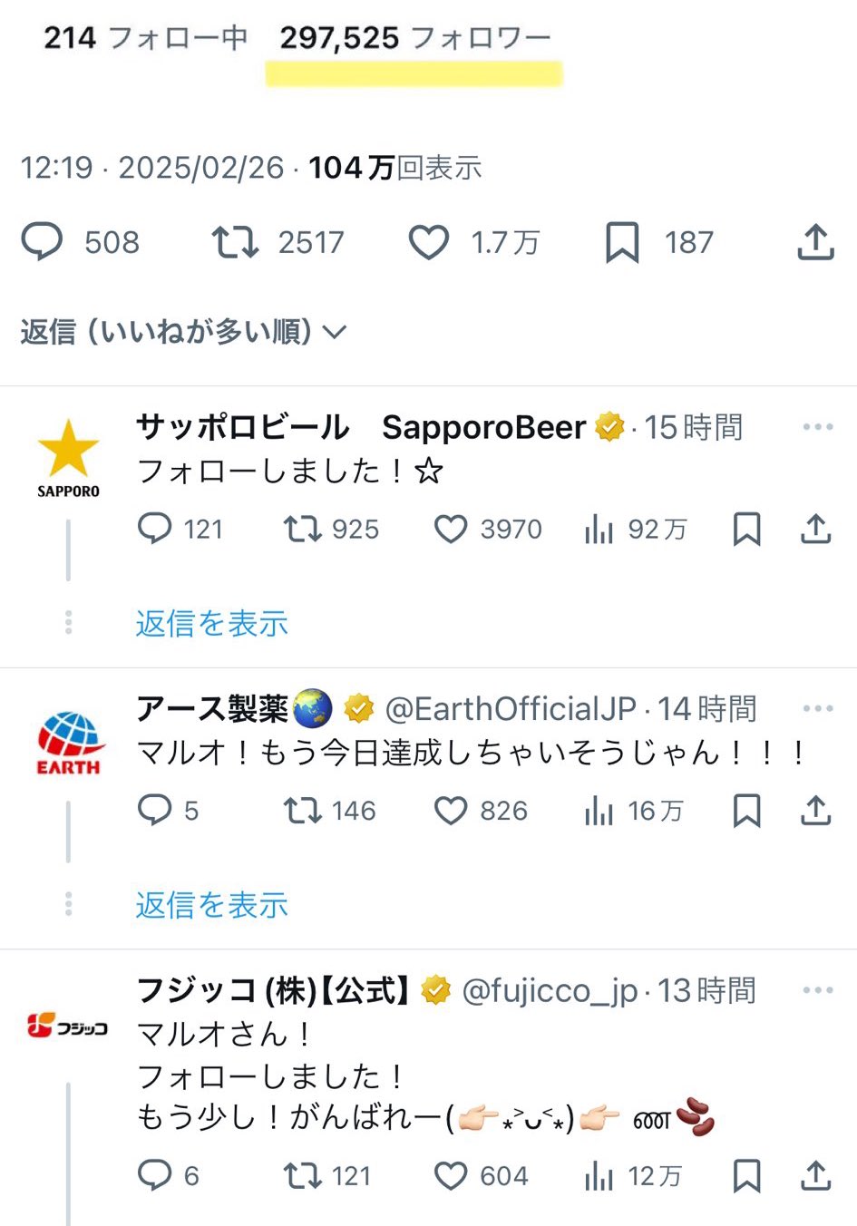The height and width of the screenshot is (1226, 857).
Task: Repost the main post with 2517 reposts
Action: click(x=235, y=242)
